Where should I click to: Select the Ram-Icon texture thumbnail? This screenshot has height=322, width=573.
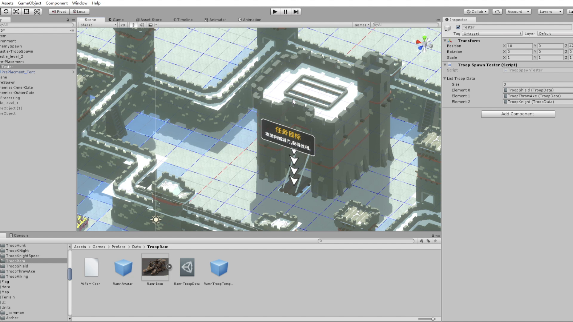click(155, 267)
